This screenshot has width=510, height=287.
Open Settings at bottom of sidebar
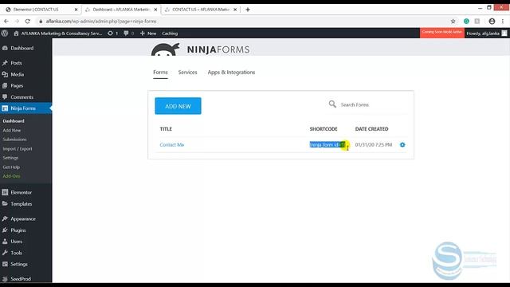point(19,264)
